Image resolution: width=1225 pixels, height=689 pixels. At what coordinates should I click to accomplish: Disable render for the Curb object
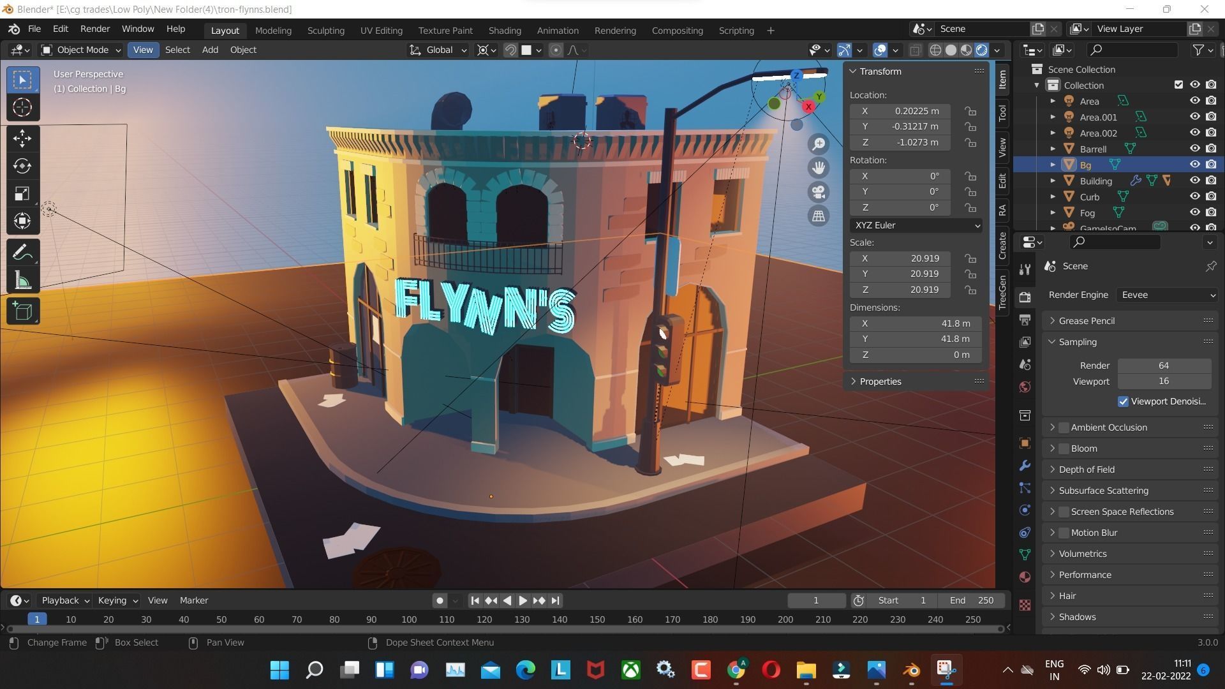(x=1211, y=196)
